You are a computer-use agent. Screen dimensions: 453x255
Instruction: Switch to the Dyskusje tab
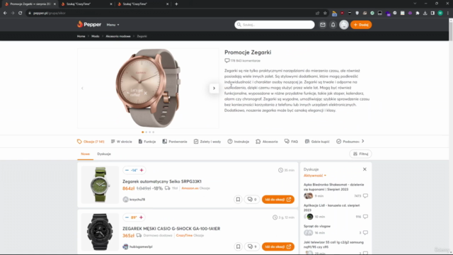coord(104,154)
